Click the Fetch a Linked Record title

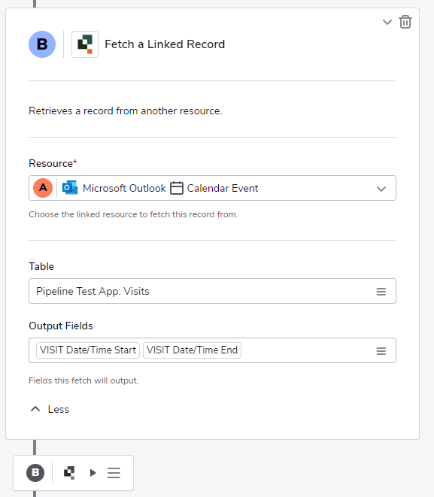[x=165, y=44]
